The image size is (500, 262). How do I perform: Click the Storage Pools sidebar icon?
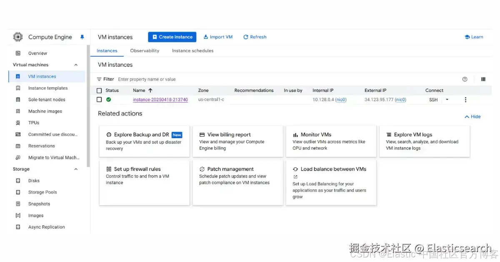click(x=18, y=192)
